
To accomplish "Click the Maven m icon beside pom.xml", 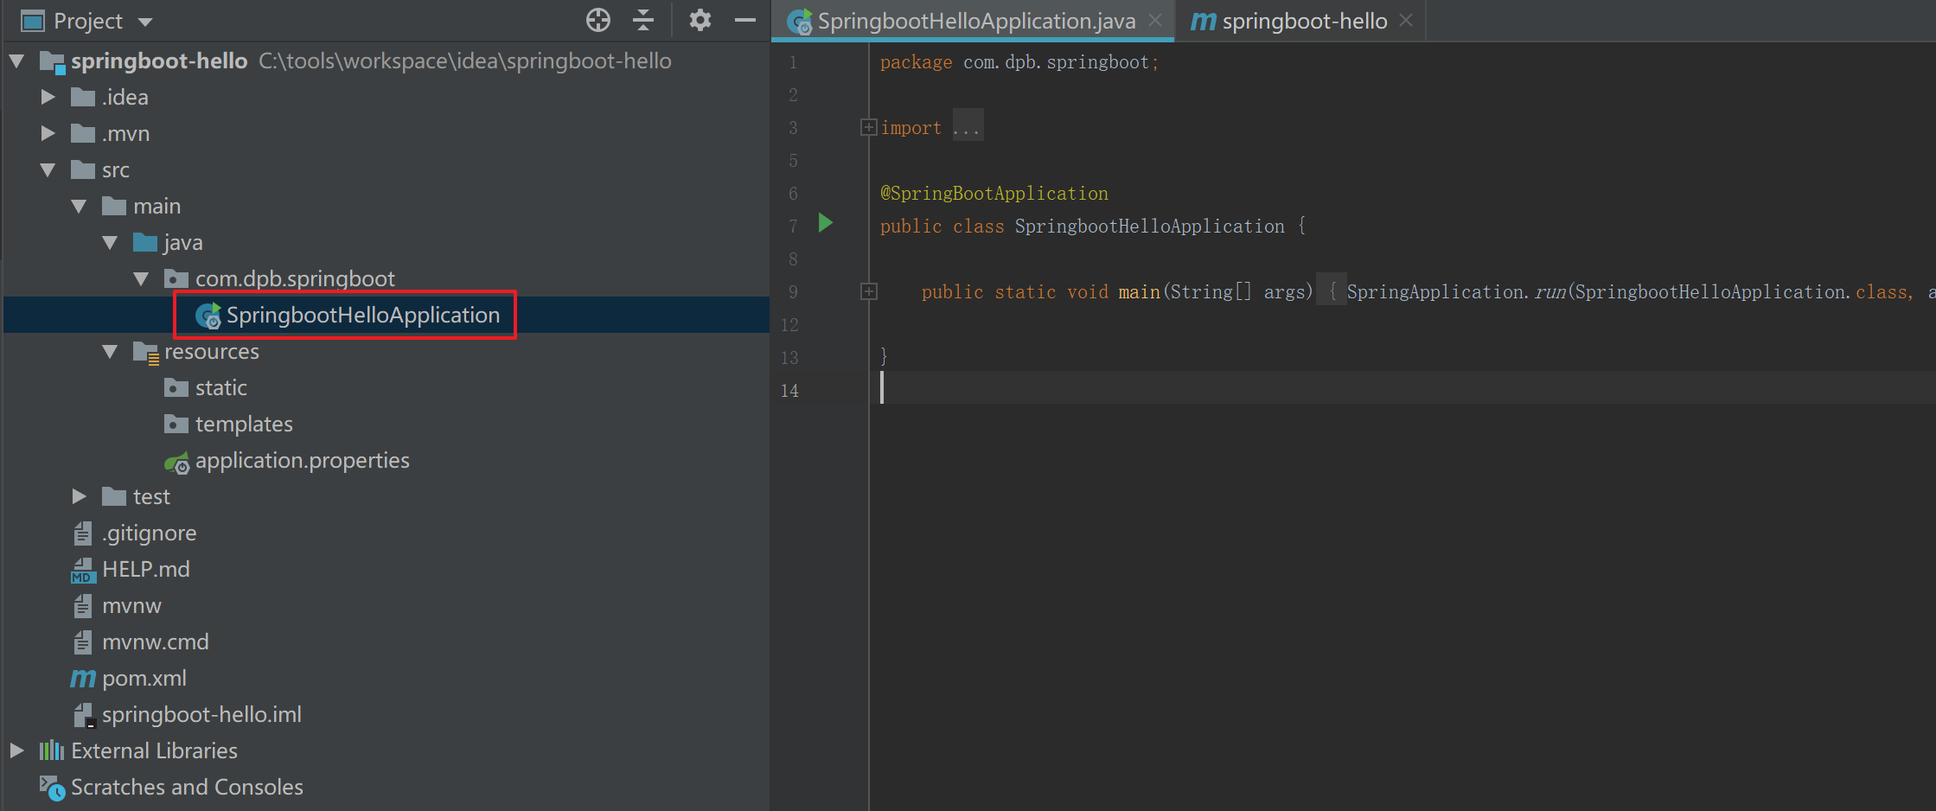I will 83,680.
